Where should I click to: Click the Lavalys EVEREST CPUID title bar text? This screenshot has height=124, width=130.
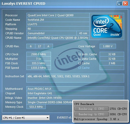[23, 4]
